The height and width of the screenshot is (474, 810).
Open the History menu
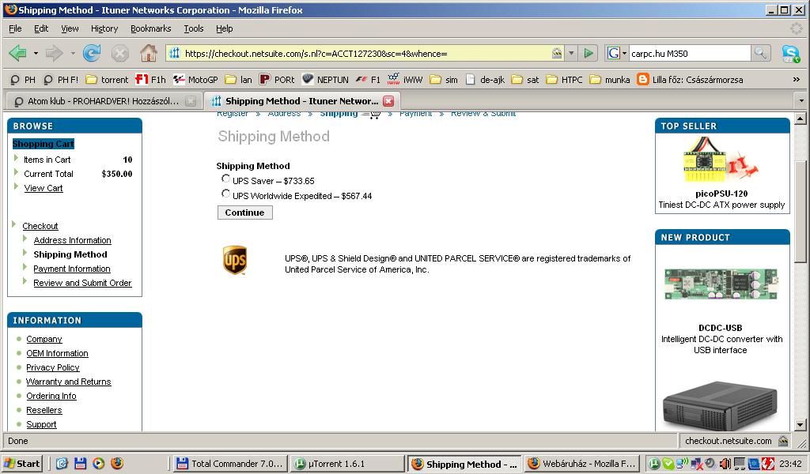click(104, 28)
